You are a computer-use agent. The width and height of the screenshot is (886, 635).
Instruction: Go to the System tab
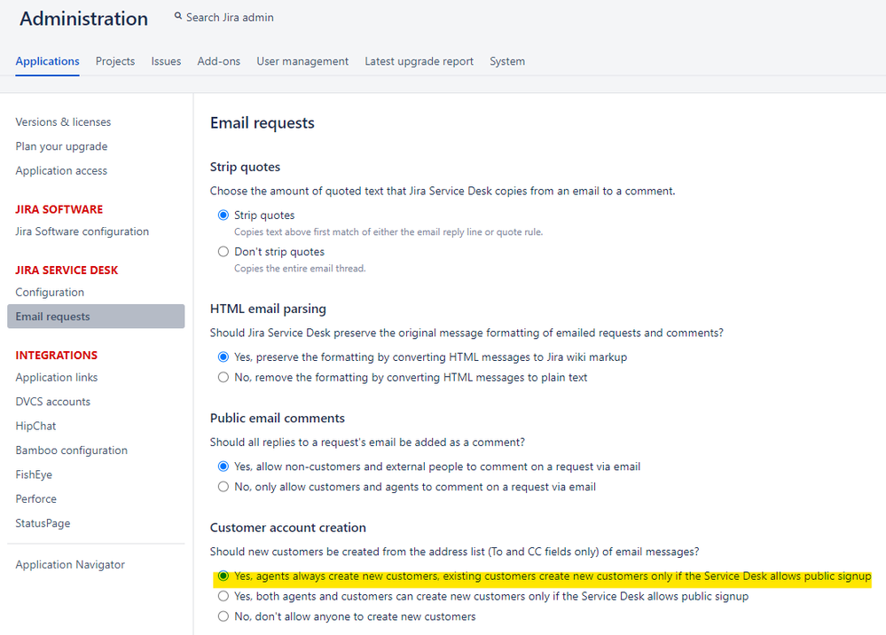pyautogui.click(x=507, y=61)
